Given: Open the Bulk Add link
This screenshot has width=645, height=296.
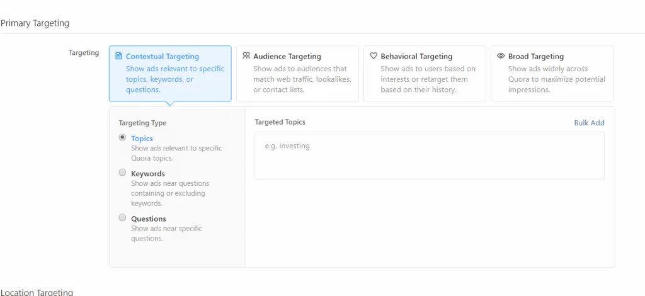Looking at the screenshot, I should [x=589, y=123].
